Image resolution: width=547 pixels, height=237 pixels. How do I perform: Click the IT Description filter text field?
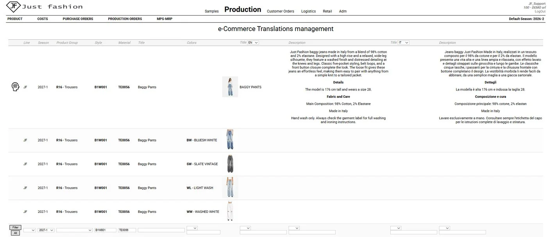[x=463, y=232]
